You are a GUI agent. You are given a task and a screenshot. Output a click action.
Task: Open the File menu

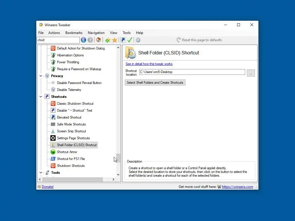pos(41,33)
